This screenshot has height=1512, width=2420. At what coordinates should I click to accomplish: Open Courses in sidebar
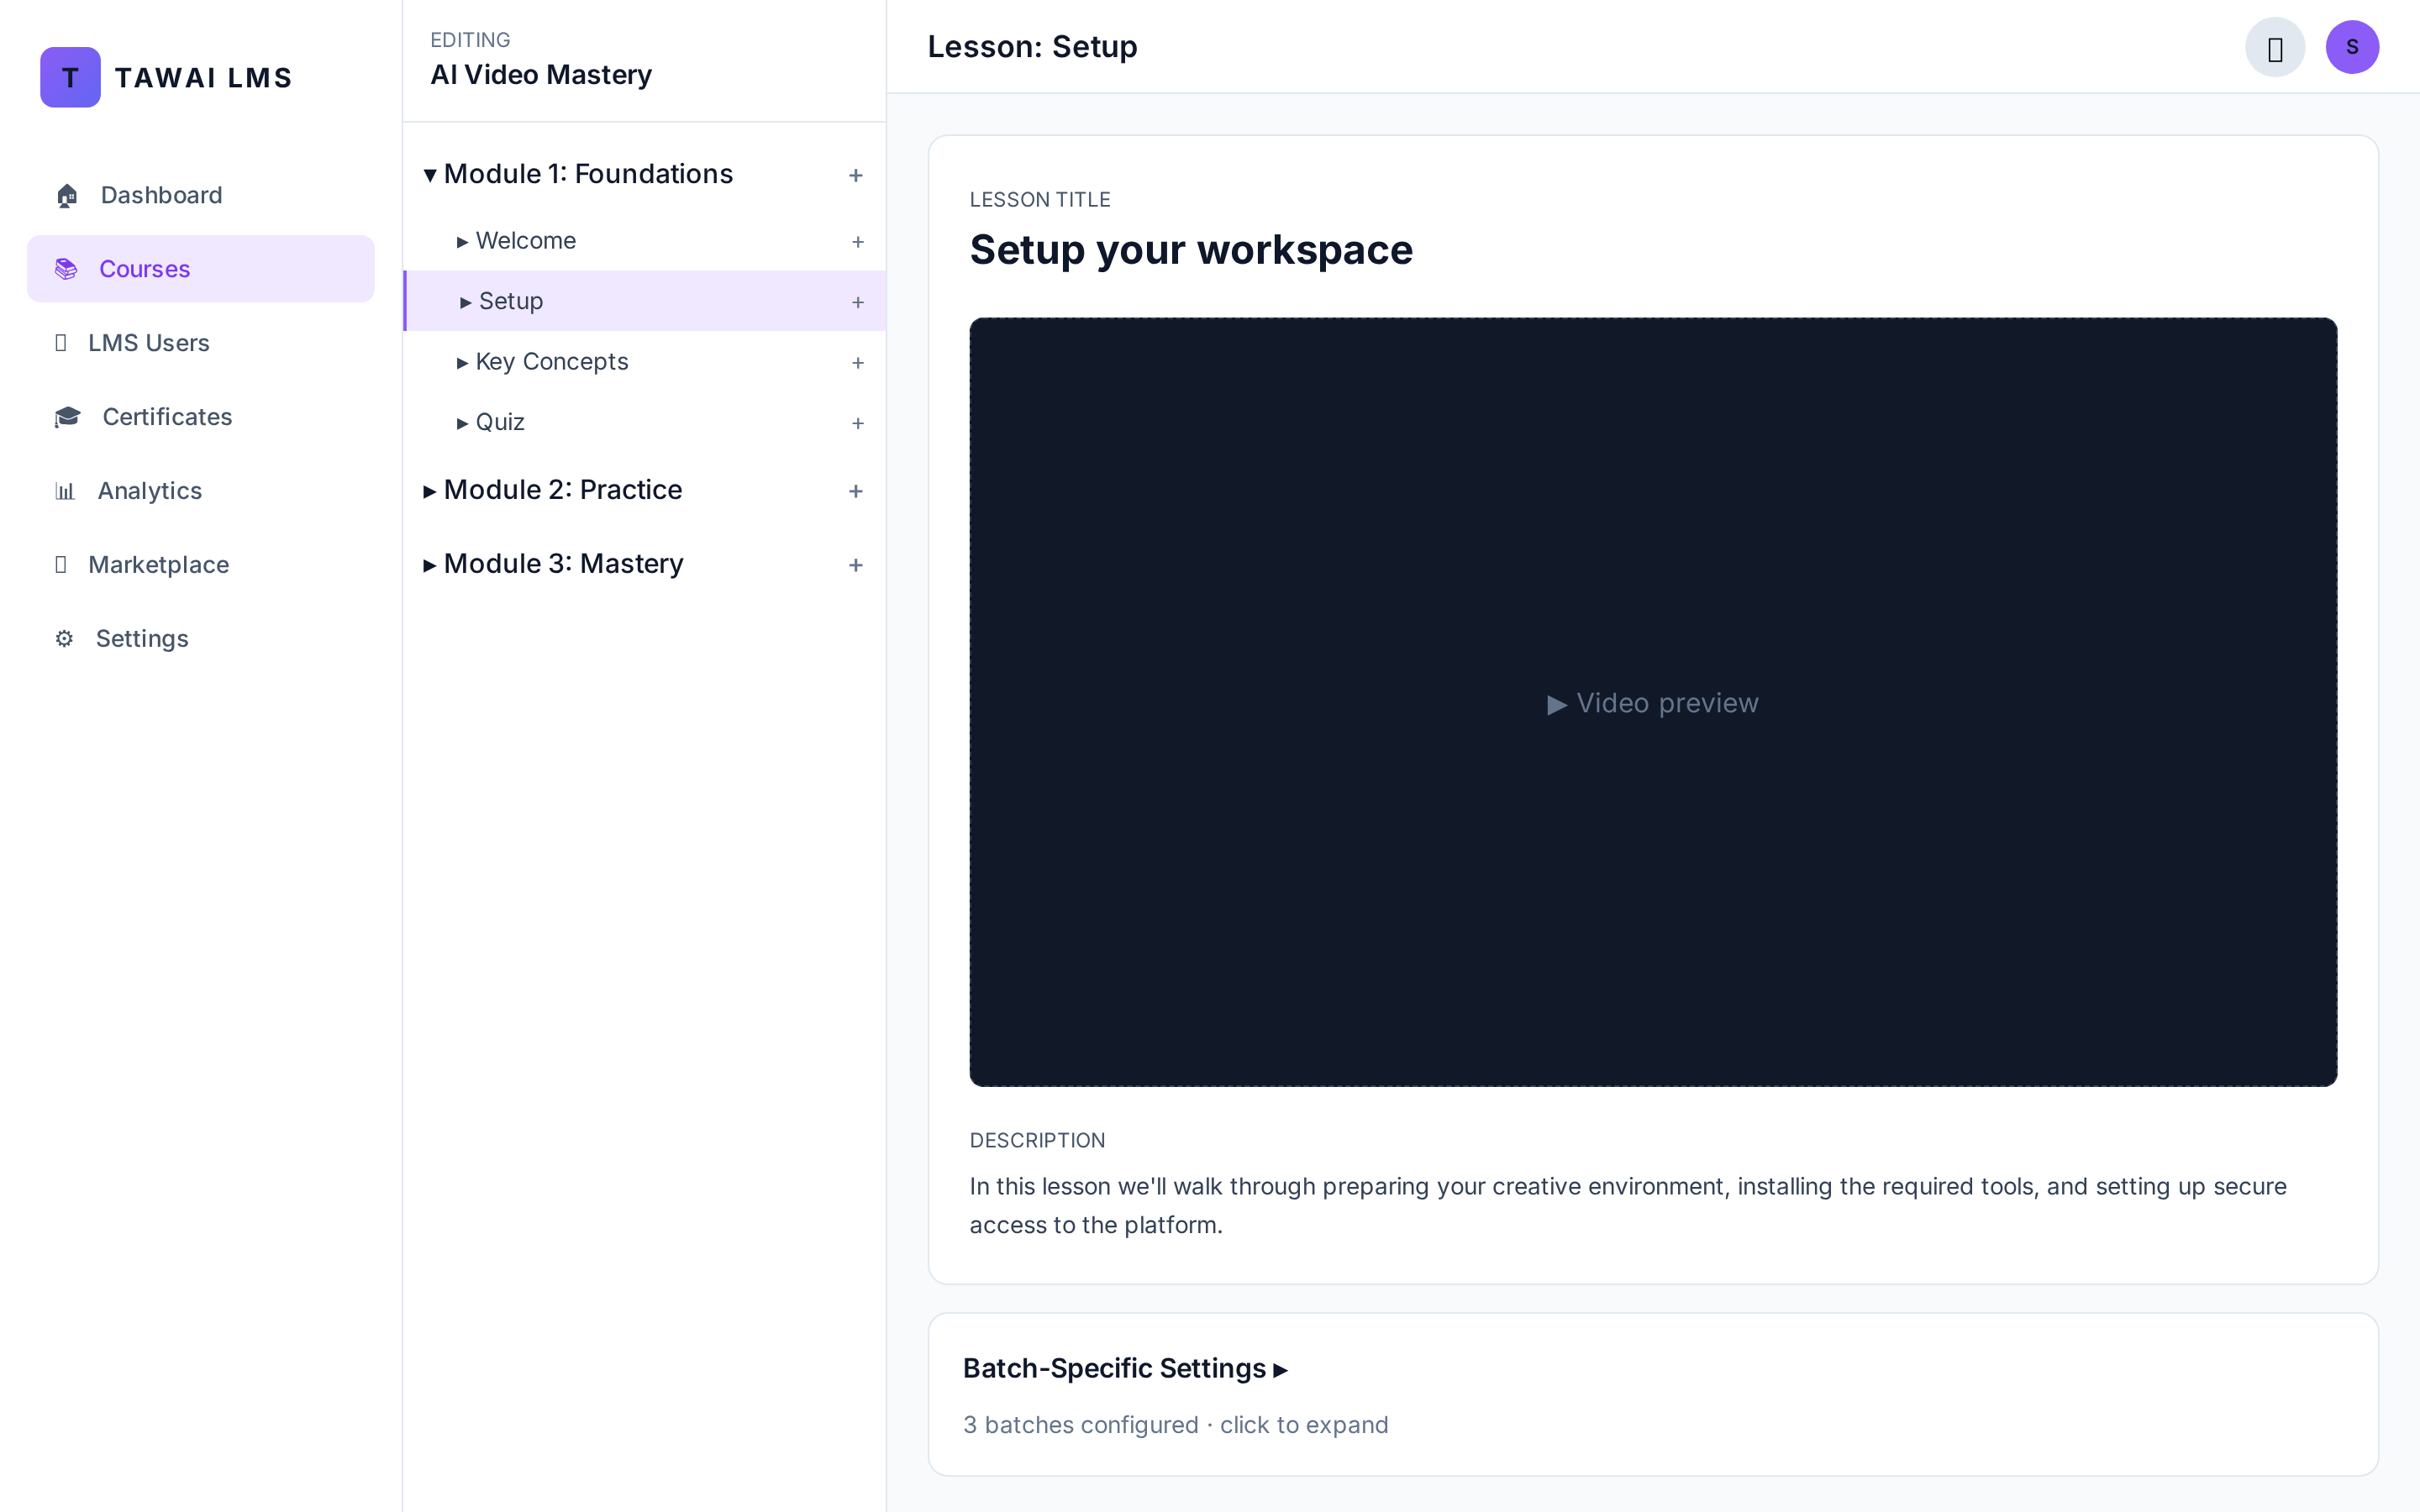[200, 269]
